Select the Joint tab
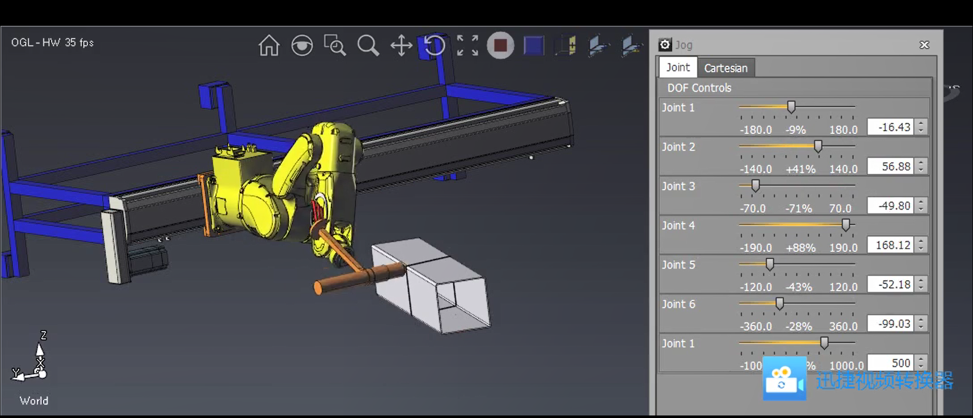Image resolution: width=973 pixels, height=418 pixels. (x=678, y=67)
